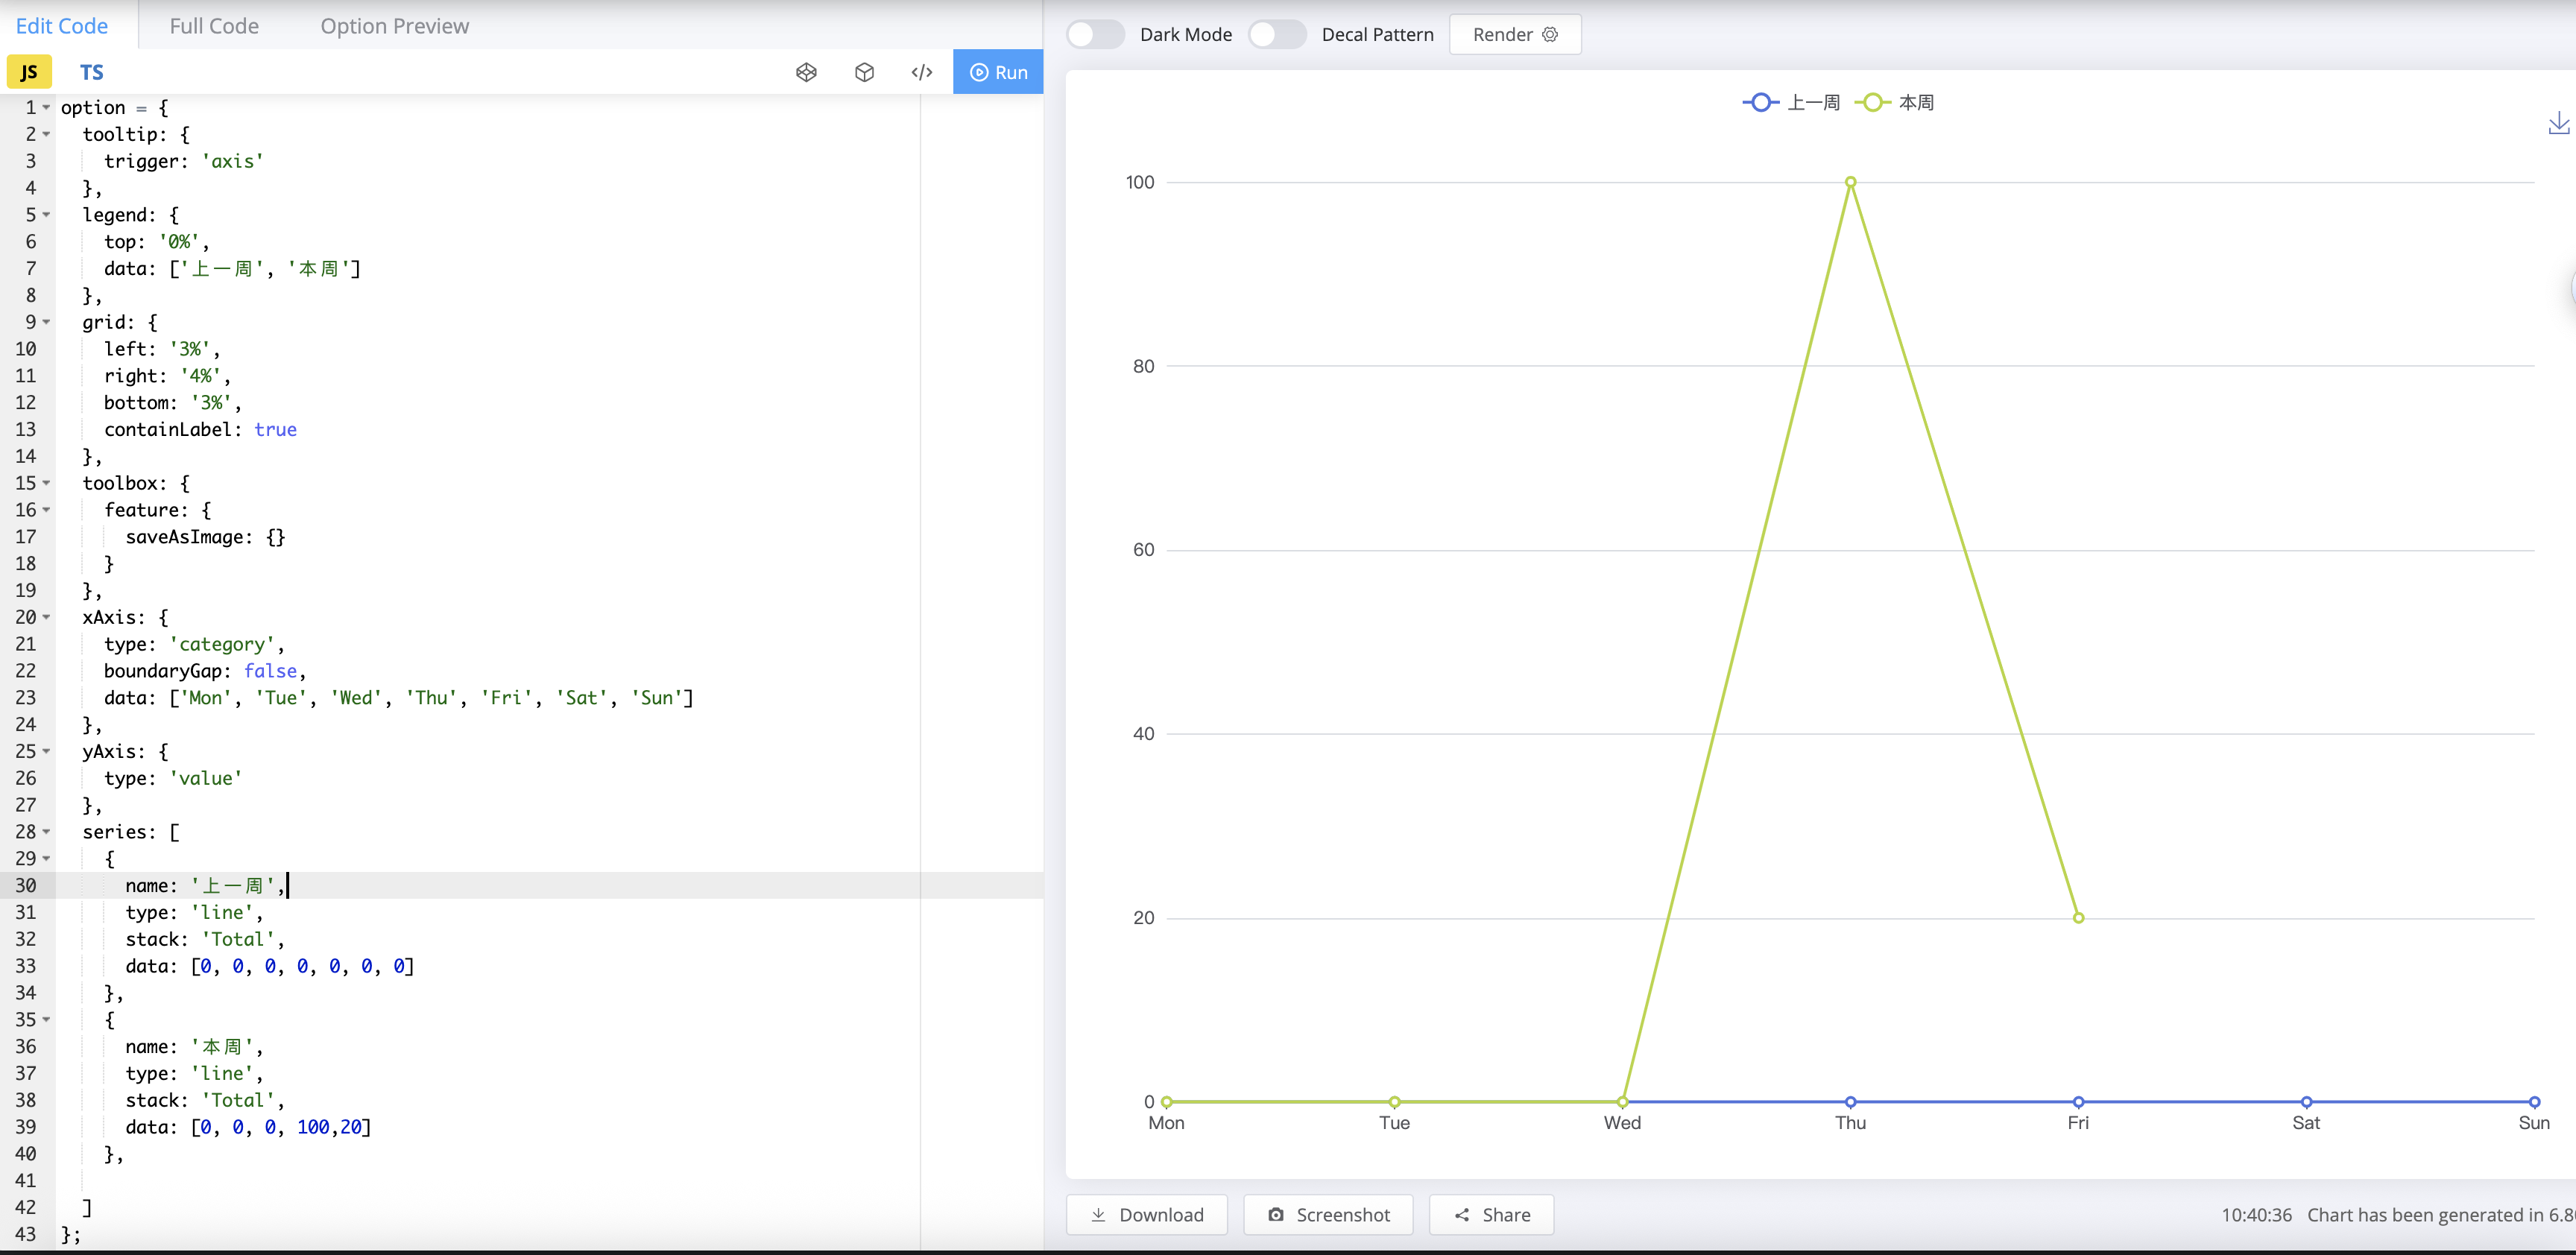This screenshot has width=2576, height=1255.
Task: Click the gear icon in Render button
Action: coord(1550,34)
